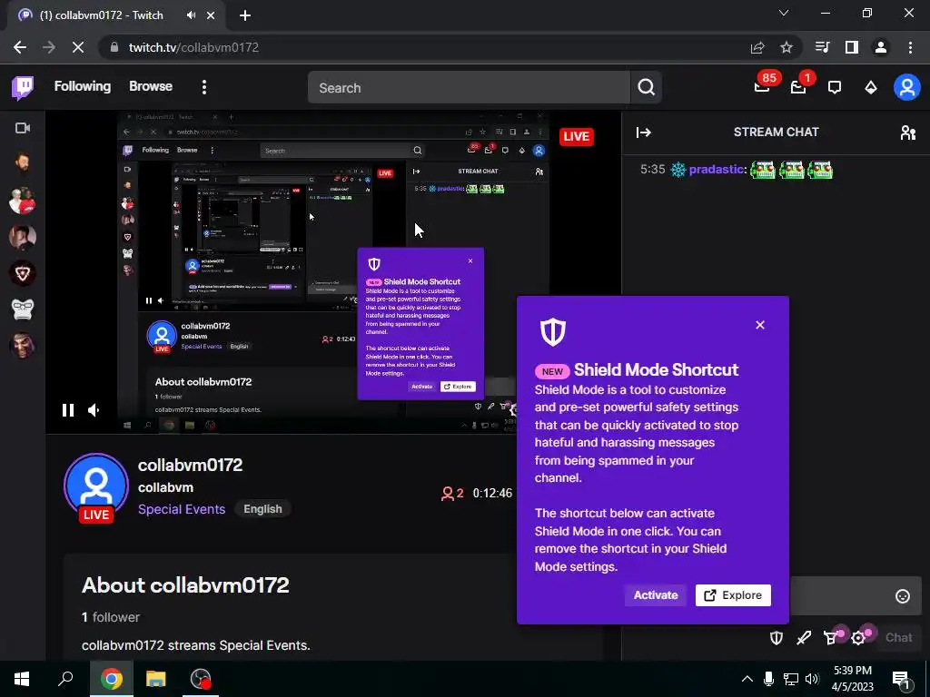Click the LIVE badge on video player
The width and height of the screenshot is (930, 697).
(576, 137)
